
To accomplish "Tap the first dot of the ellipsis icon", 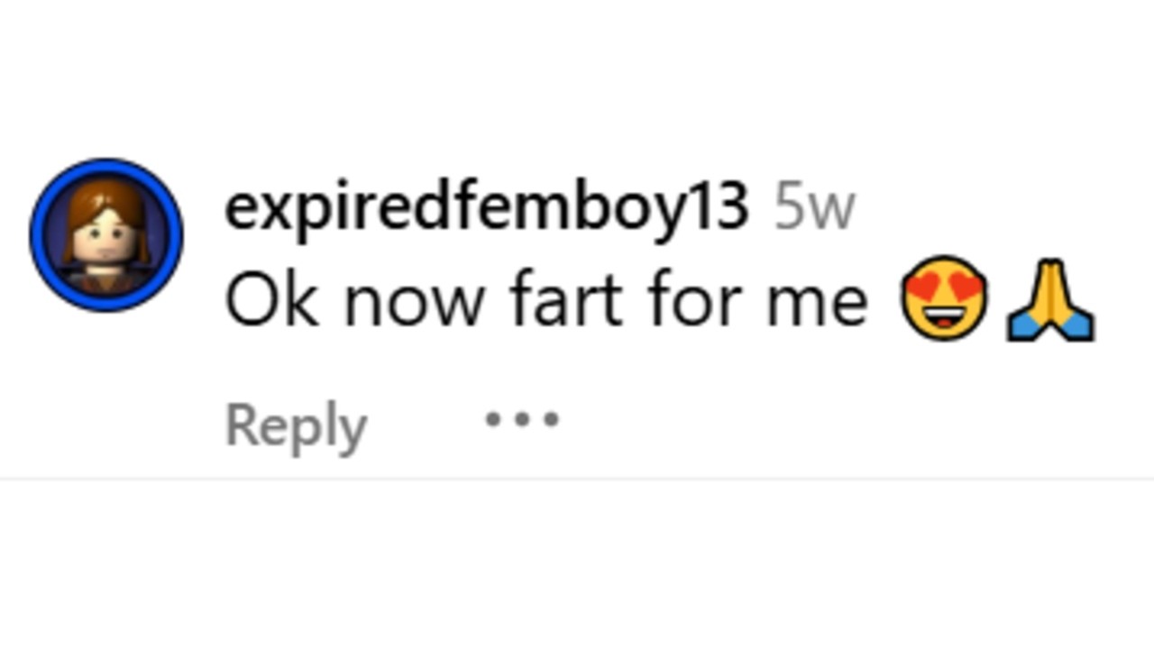I will 493,419.
